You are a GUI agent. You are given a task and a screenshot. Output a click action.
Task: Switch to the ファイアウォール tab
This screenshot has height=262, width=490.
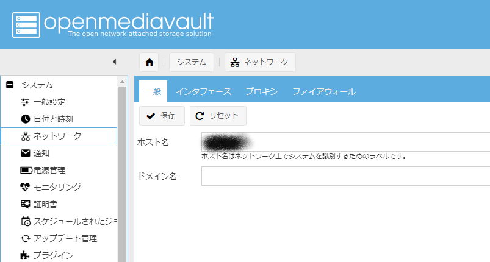pos(324,91)
